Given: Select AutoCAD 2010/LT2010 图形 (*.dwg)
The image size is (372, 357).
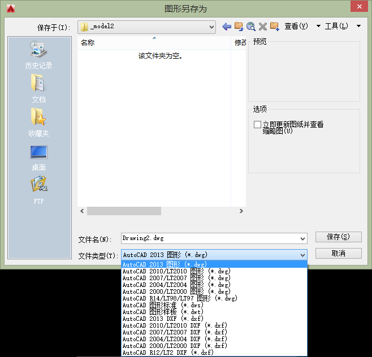Looking at the screenshot, I should click(x=214, y=271).
